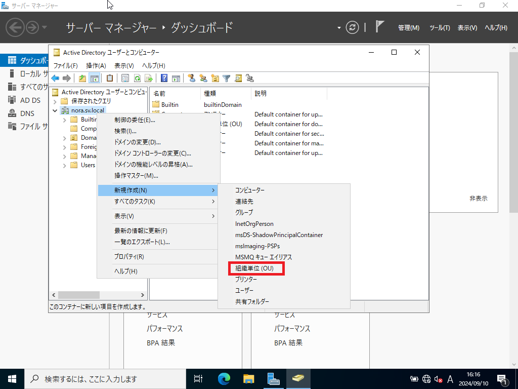This screenshot has width=518, height=389.
Task: Collapse the nora.sv.local domain node
Action: tap(55, 110)
